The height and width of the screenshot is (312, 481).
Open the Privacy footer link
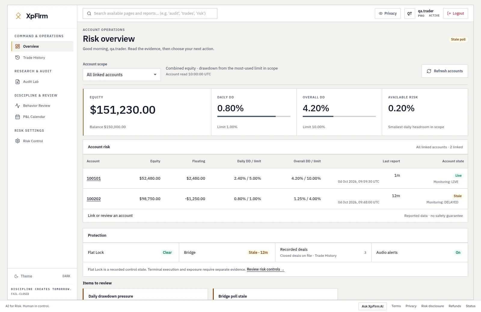point(411,306)
